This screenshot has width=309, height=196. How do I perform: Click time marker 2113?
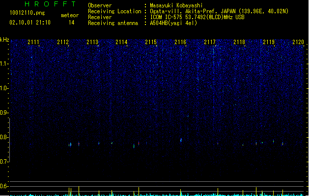point(92,42)
